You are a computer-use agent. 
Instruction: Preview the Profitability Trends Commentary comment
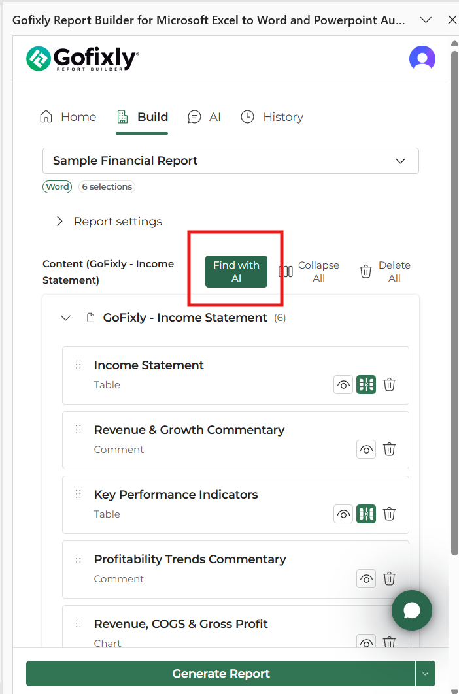(x=366, y=578)
